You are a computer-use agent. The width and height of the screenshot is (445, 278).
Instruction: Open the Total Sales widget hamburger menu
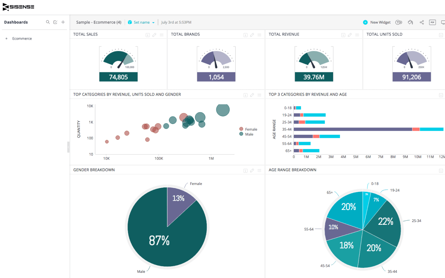click(x=162, y=35)
